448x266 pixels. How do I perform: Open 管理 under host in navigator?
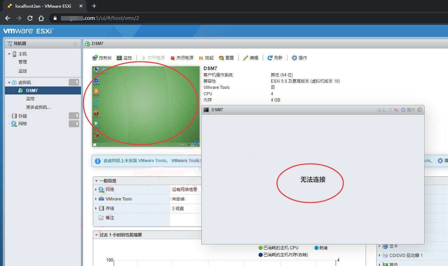point(23,62)
